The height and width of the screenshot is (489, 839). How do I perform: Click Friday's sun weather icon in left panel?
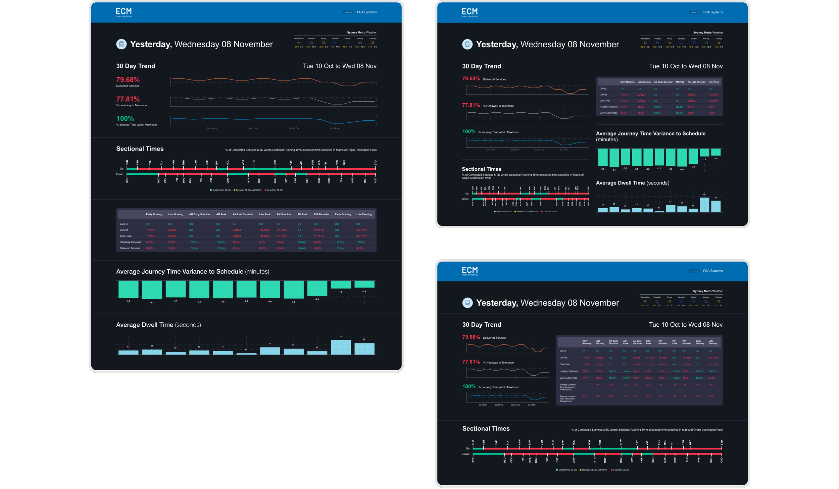pos(323,43)
